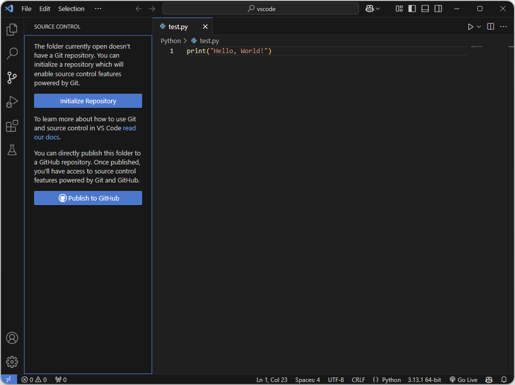Viewport: 515px width, 385px height.
Task: Open the Edit menu
Action: pos(45,9)
